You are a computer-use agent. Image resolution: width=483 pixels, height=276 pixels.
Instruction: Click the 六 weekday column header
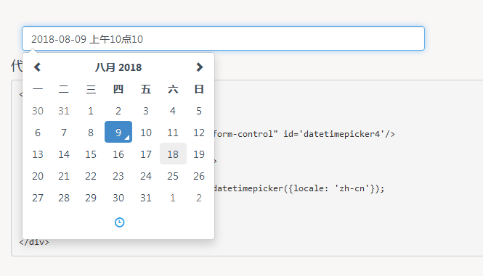coord(173,89)
